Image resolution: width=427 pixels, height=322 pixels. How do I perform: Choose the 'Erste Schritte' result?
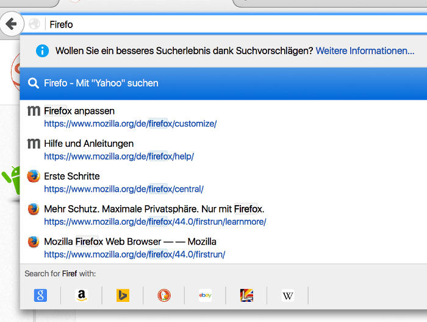[72, 177]
